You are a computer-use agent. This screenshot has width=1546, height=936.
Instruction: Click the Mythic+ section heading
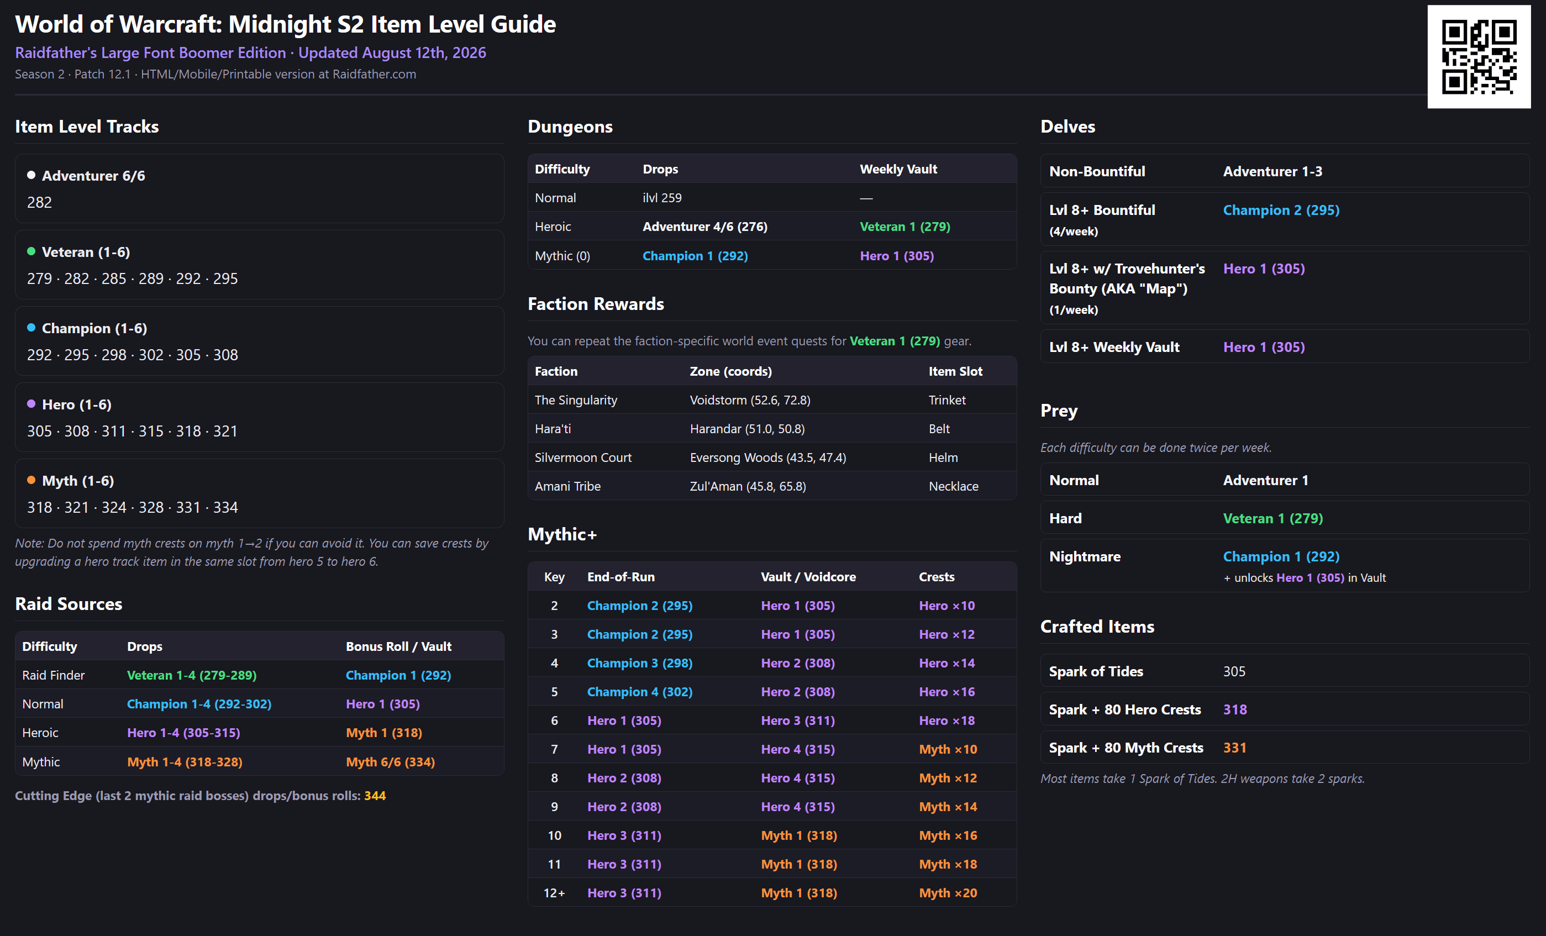click(x=562, y=534)
